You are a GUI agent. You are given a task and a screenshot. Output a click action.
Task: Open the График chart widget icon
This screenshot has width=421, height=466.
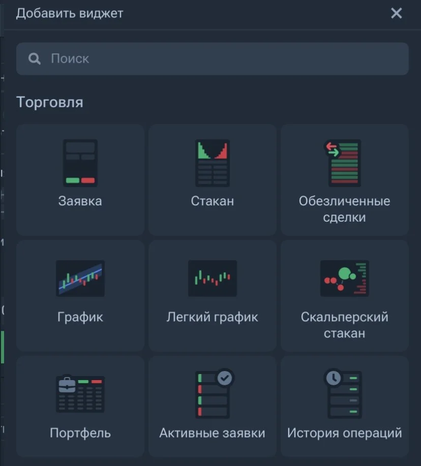pos(80,278)
